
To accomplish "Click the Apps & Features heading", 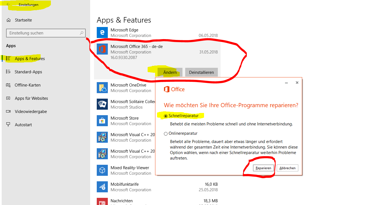I will point(124,20).
